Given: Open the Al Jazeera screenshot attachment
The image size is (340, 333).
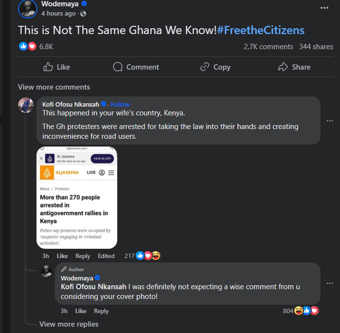Looking at the screenshot, I should point(77,197).
